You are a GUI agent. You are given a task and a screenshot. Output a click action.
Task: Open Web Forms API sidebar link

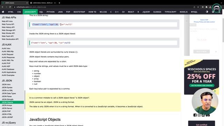tap(8, 24)
